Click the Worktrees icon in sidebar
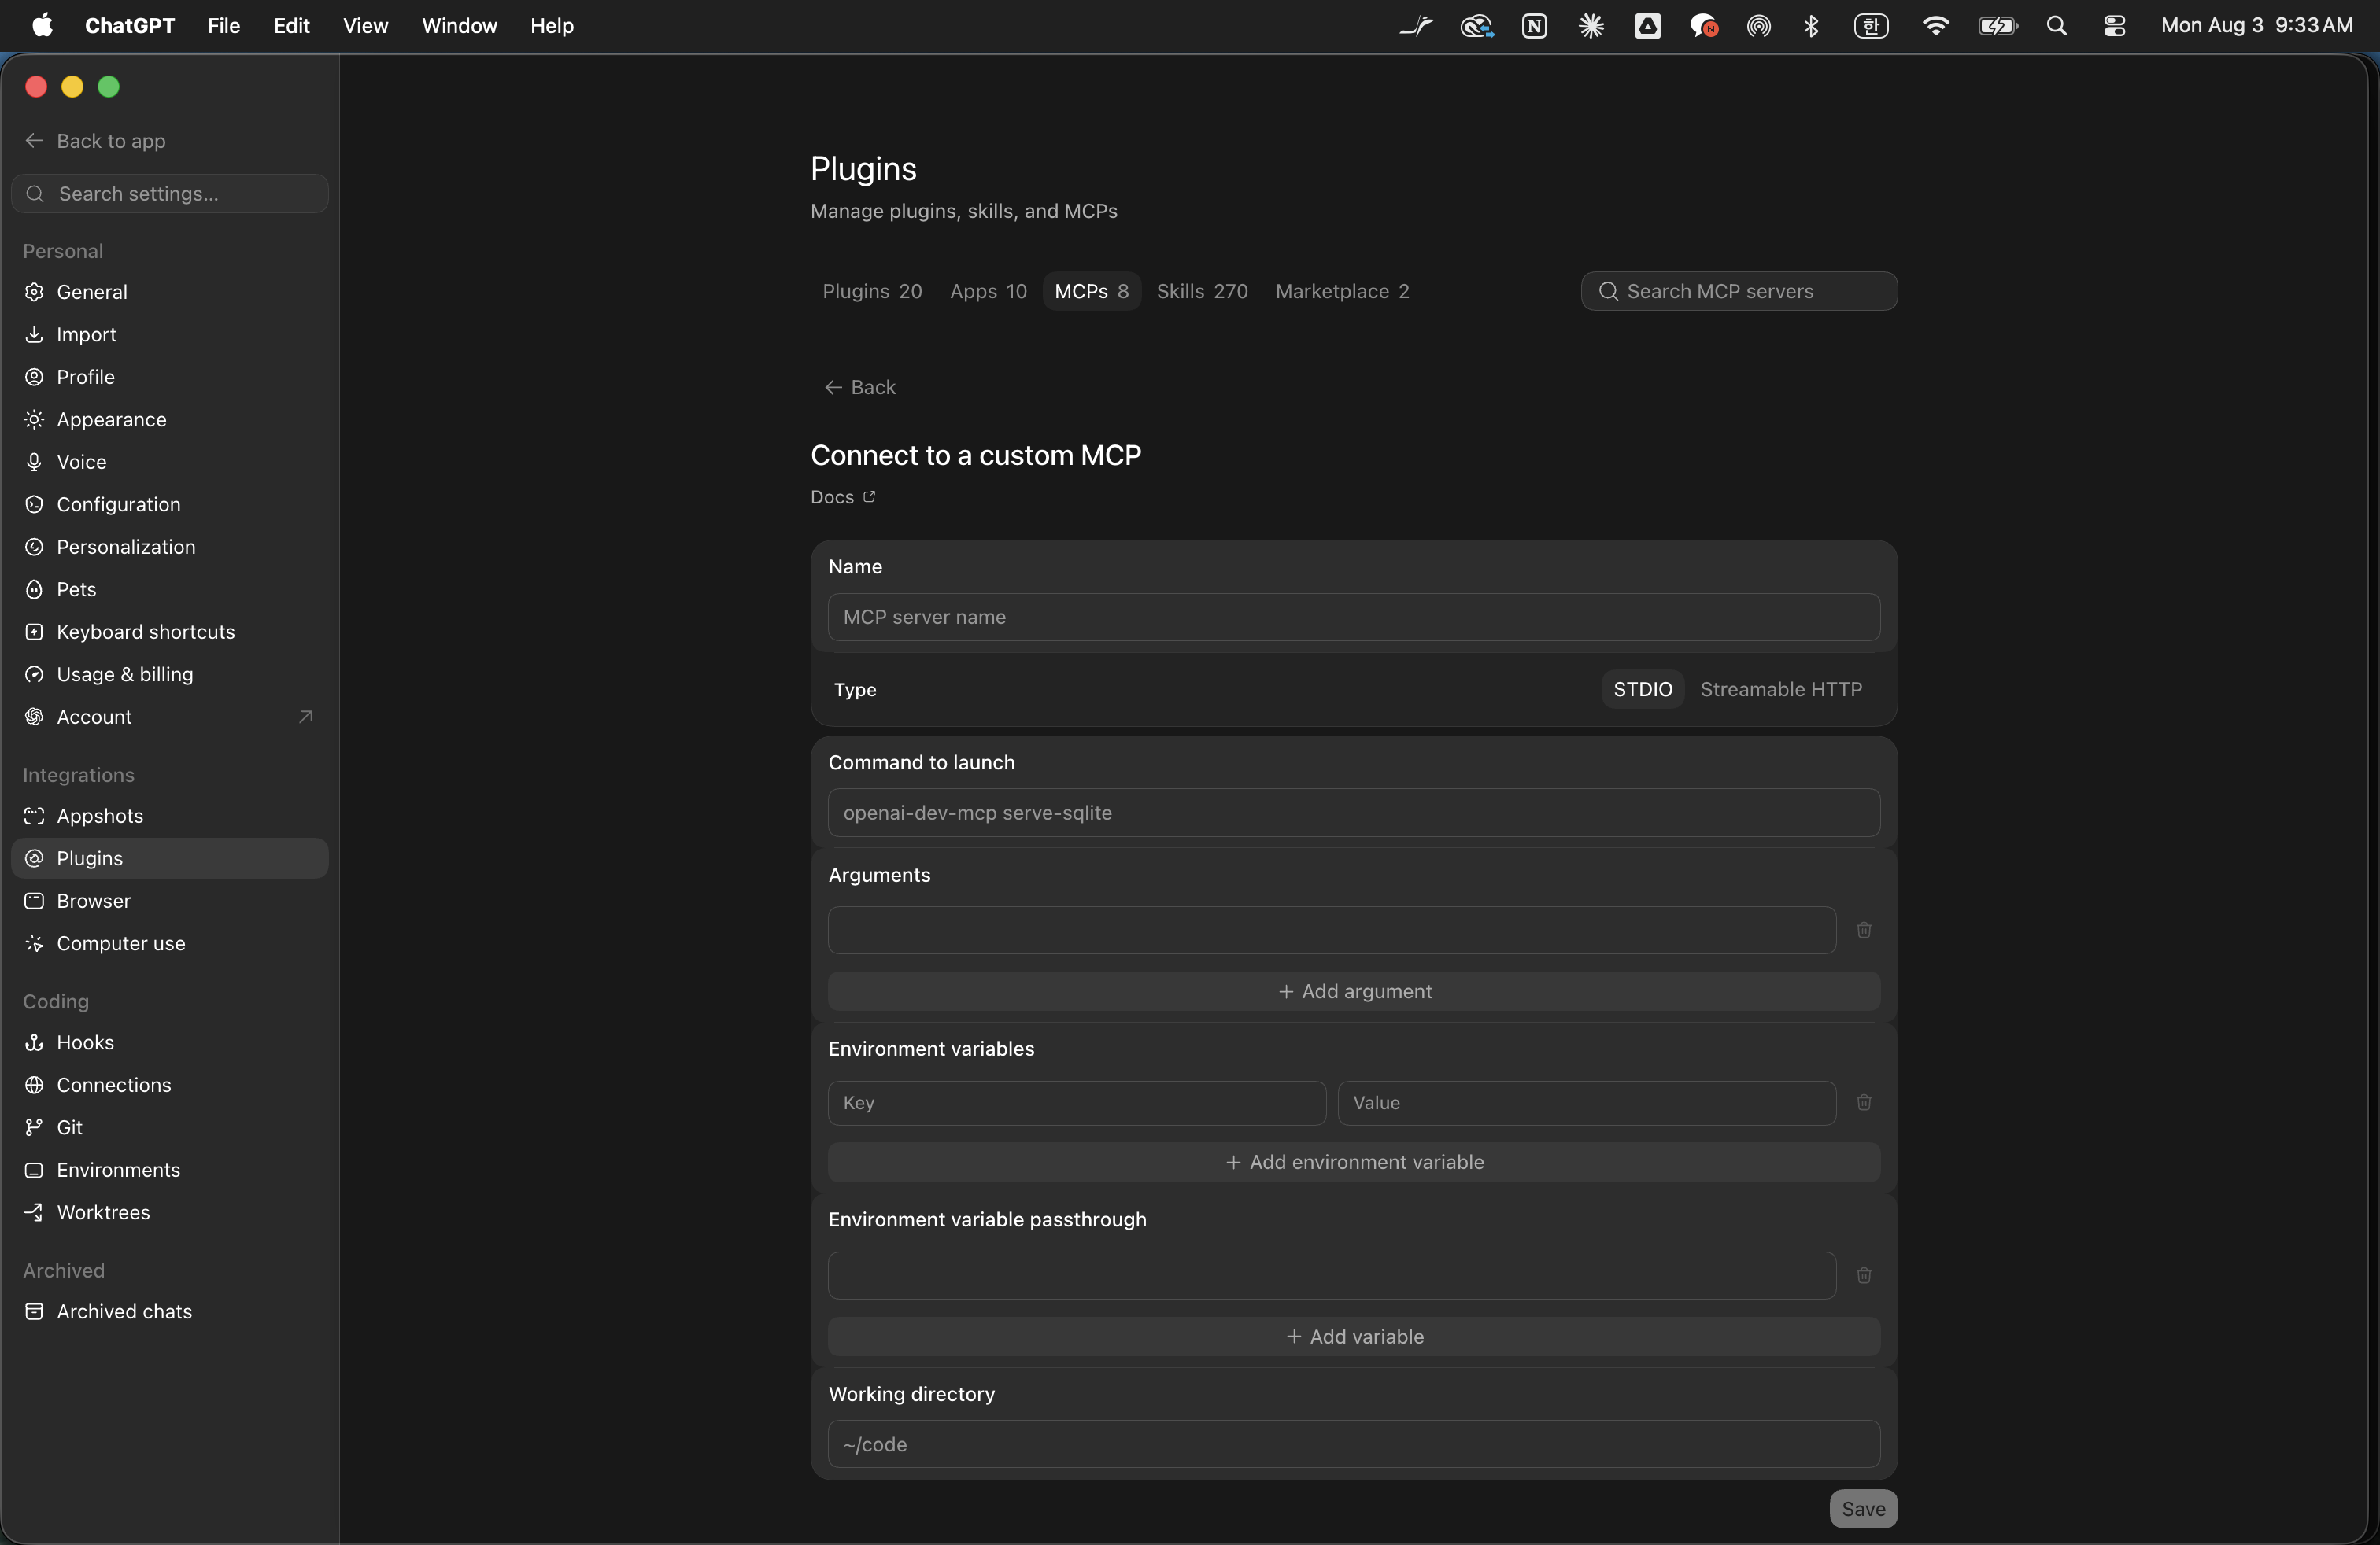 (x=34, y=1212)
